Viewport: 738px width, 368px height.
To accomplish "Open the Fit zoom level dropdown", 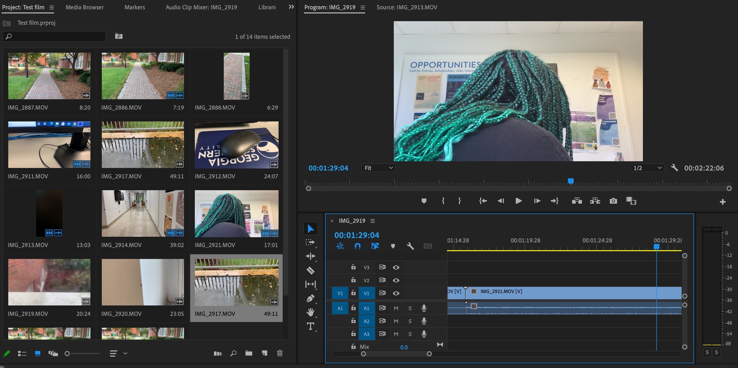I will (378, 168).
